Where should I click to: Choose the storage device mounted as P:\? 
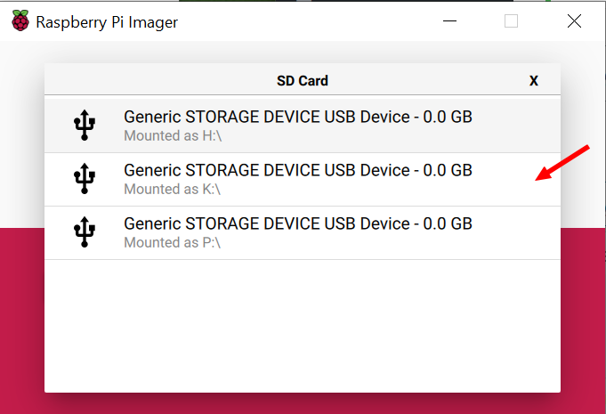tap(303, 232)
